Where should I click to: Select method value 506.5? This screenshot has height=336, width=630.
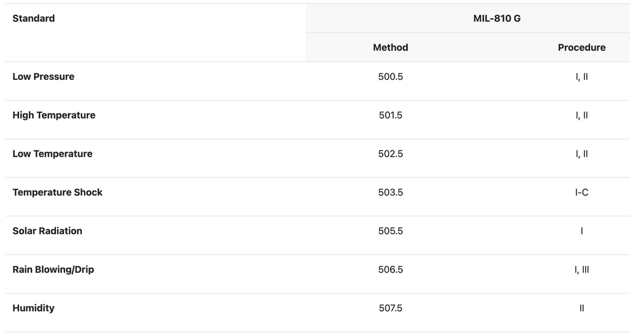[x=390, y=270]
